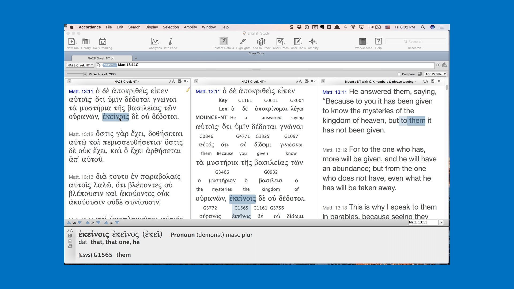Click the Matt. 13:12 verse reference in the left pane
The height and width of the screenshot is (289, 514).
(x=81, y=134)
